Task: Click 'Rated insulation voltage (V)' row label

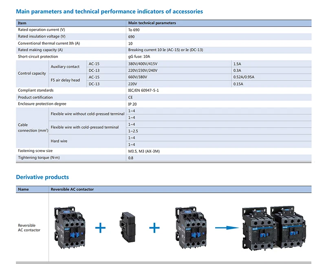Action: [x=42, y=36]
